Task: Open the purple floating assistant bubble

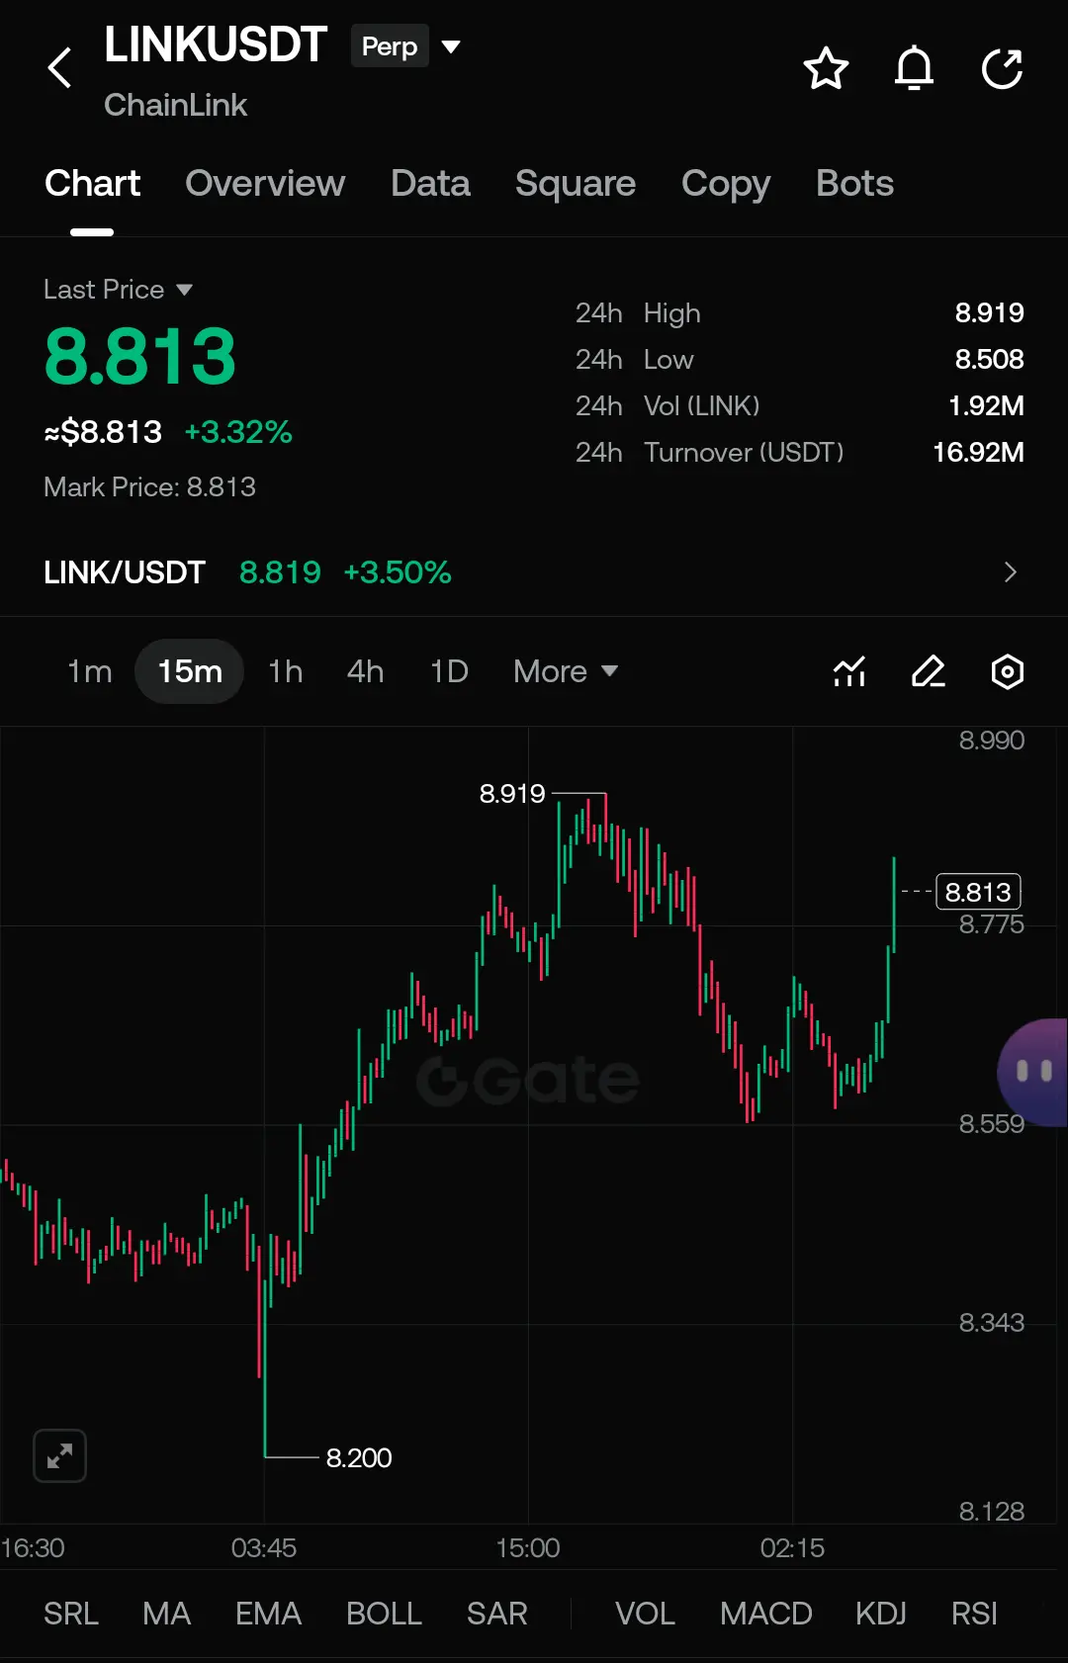Action: [x=1032, y=1072]
